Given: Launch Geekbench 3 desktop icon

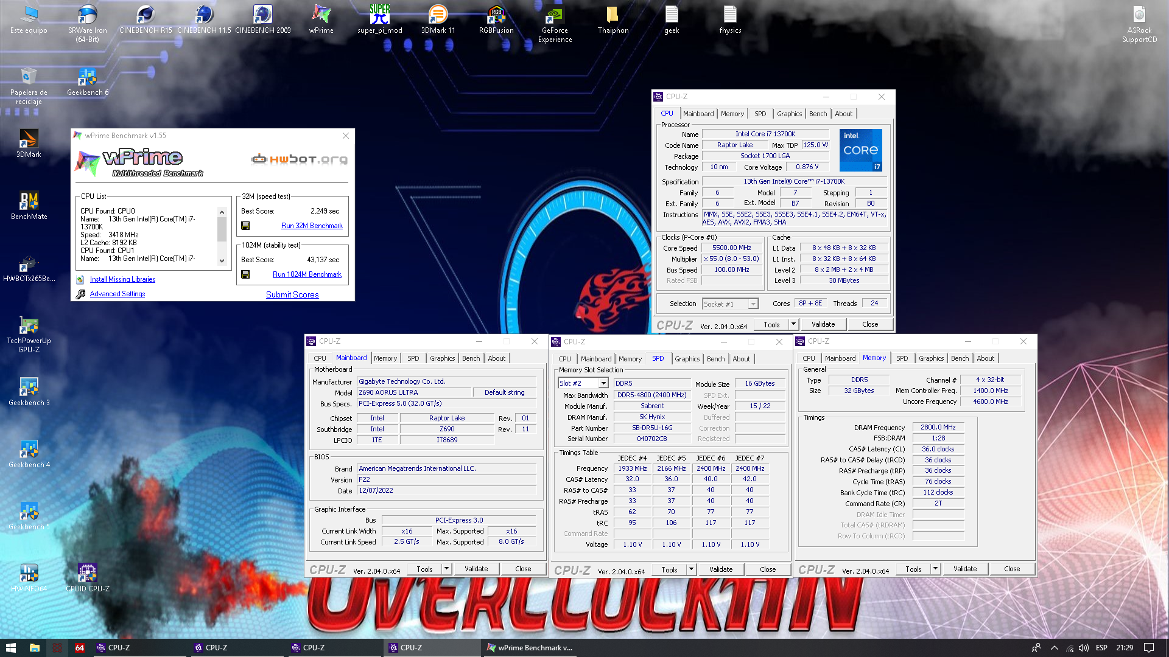Looking at the screenshot, I should [x=29, y=392].
